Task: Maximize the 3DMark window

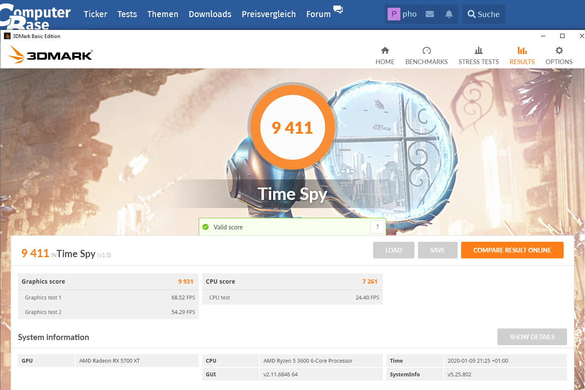Action: (562, 36)
